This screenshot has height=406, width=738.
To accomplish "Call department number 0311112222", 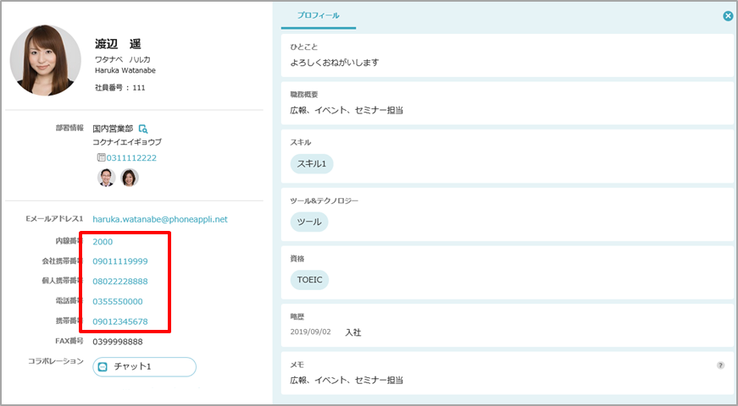I will (x=131, y=158).
